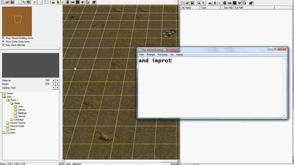The width and height of the screenshot is (294, 165).
Task: Click New Map icon in left editor toolbar
Action: pyautogui.click(x=2, y=2)
